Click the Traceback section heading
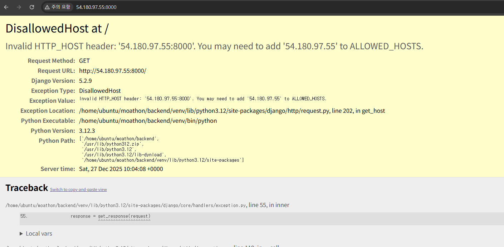The height and width of the screenshot is (247, 504). (x=26, y=188)
